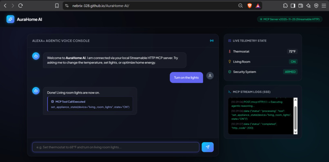
Task: Click the bot avatar beside the Done reply
Action: [x=36, y=91]
